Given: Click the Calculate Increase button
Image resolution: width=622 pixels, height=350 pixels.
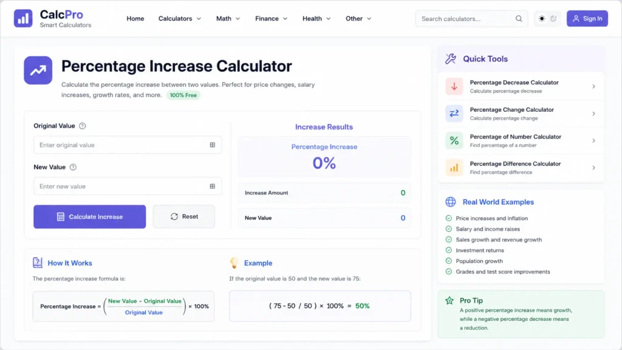Looking at the screenshot, I should click(90, 217).
